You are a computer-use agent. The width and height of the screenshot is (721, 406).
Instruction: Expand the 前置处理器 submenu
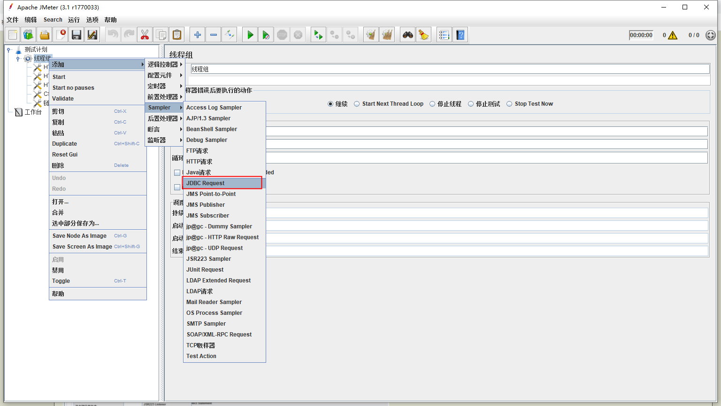click(x=165, y=97)
